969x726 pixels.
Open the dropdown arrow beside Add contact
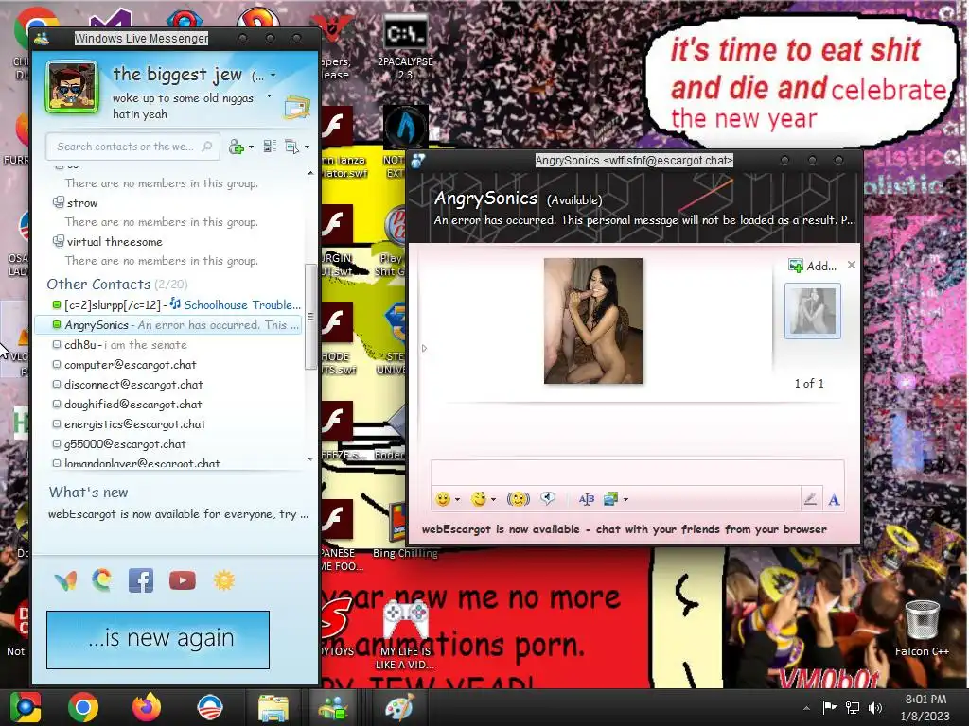tap(251, 147)
